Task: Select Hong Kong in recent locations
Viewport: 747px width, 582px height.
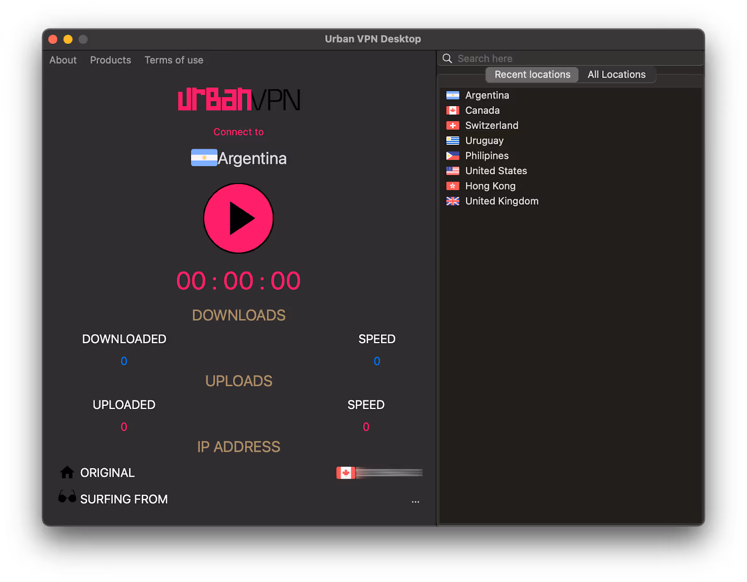Action: 571,186
